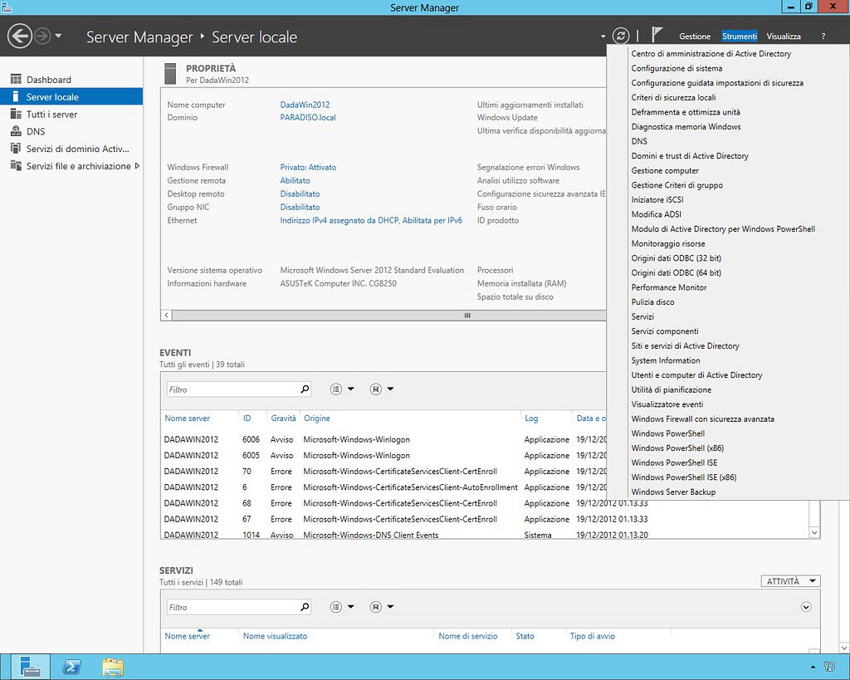The image size is (850, 680).
Task: Sort services by Stato column
Action: [525, 636]
